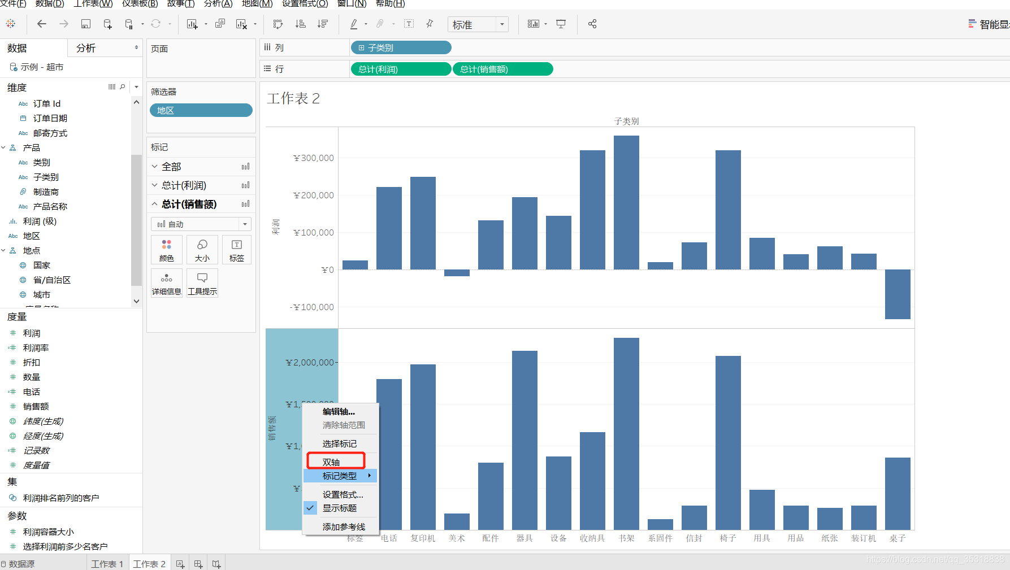Viewport: 1010px width, 570px height.
Task: Select the 利润排名前列的客户 set
Action: (x=60, y=498)
